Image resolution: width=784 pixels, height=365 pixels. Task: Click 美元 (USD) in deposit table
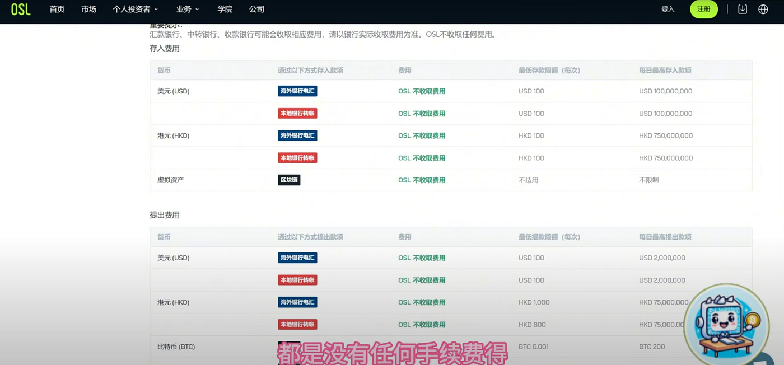(x=174, y=91)
